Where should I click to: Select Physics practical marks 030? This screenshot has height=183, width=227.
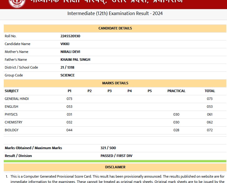coord(176,114)
